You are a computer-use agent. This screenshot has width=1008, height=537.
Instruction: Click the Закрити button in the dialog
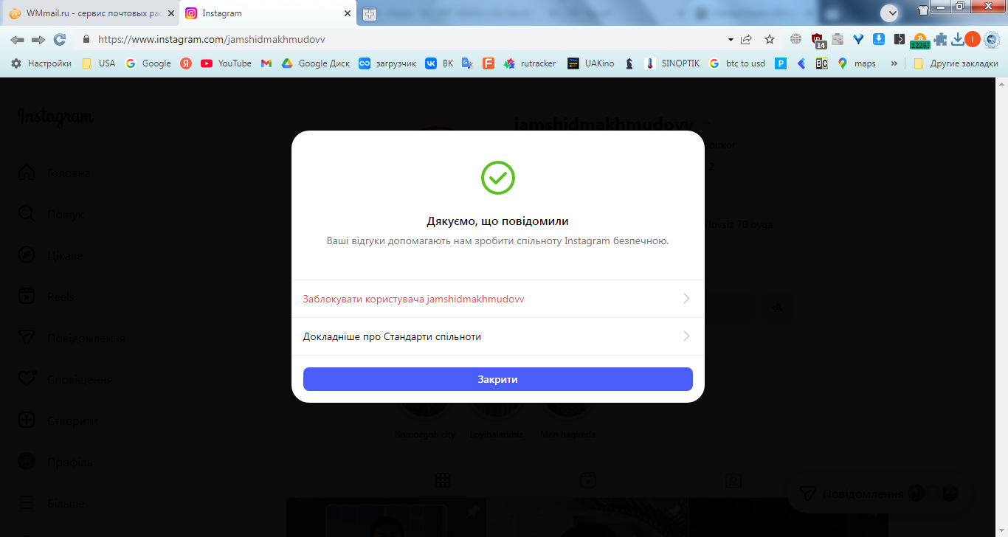(497, 379)
